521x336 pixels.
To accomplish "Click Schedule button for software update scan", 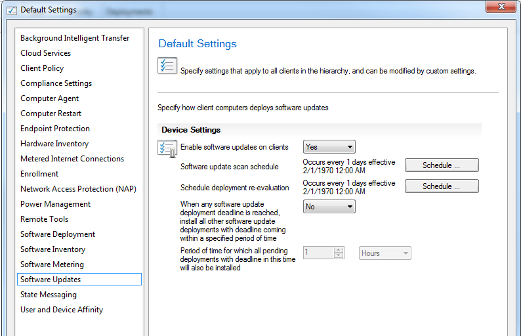I will 441,165.
